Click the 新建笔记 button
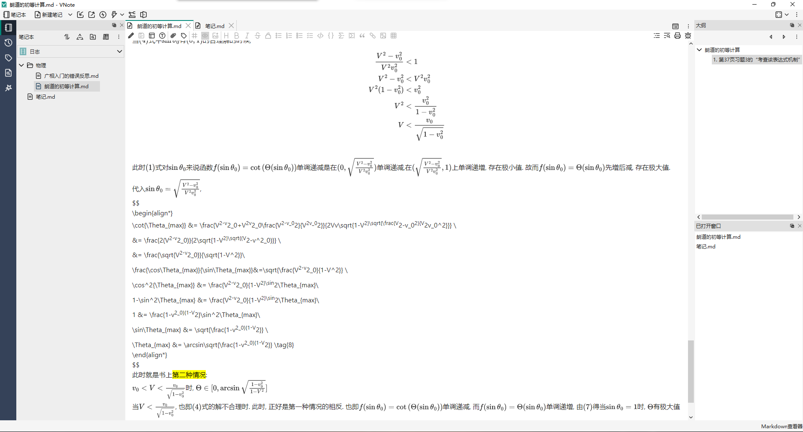 tap(49, 15)
